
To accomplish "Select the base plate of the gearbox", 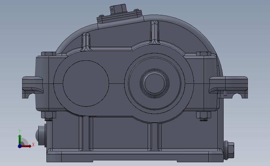I will point(135,156).
